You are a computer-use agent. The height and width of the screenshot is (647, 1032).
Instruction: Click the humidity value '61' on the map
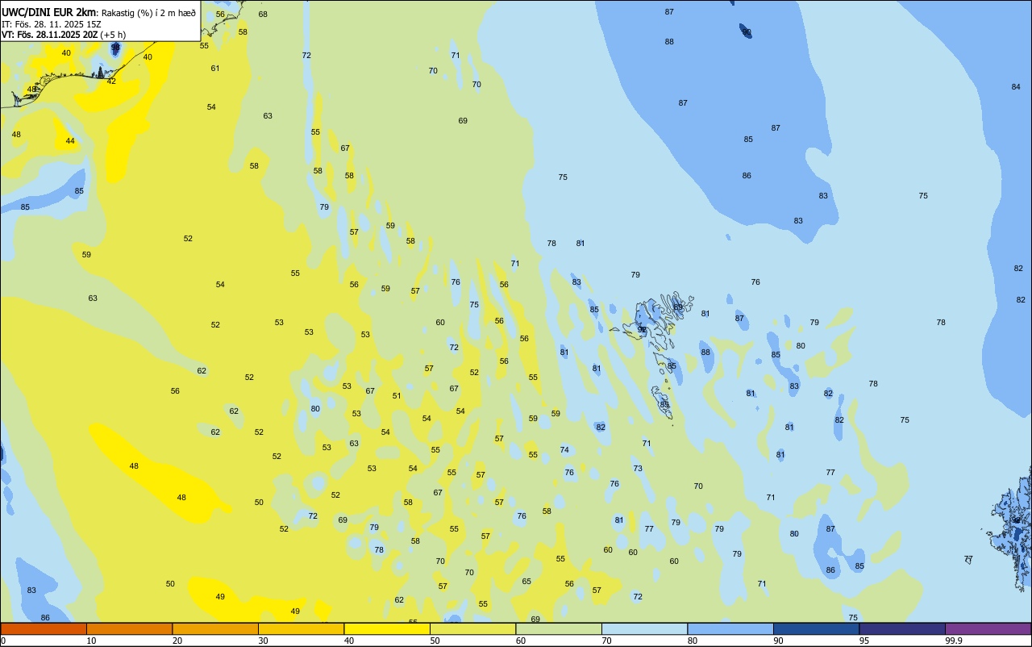point(215,69)
